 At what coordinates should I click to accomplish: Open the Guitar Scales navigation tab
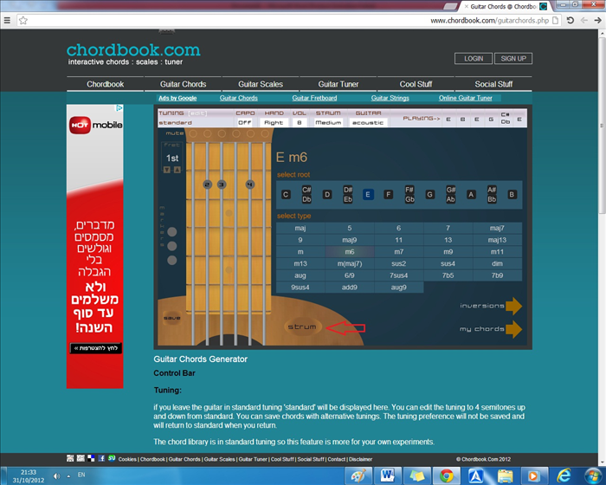click(x=261, y=84)
